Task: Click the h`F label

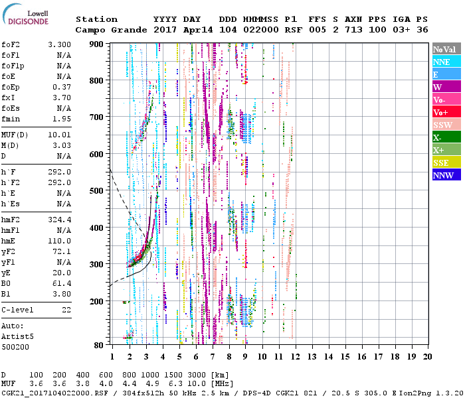Action: point(8,172)
